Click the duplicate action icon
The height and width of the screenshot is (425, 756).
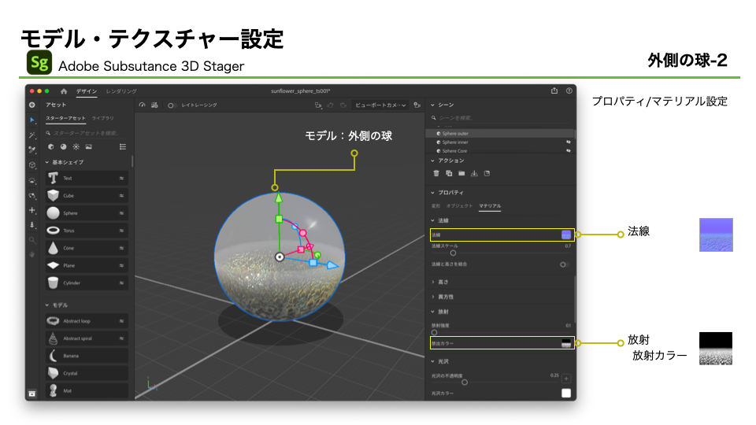[x=449, y=173]
